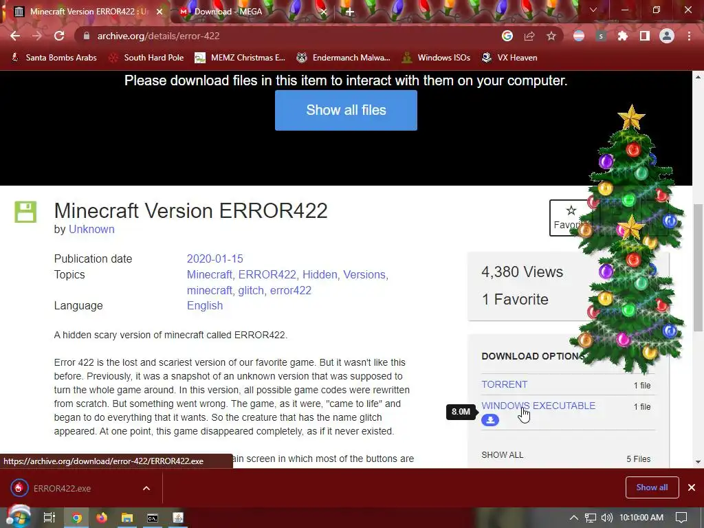Open the Windows Start button
Screen dimensions: 704x528
tap(18, 518)
